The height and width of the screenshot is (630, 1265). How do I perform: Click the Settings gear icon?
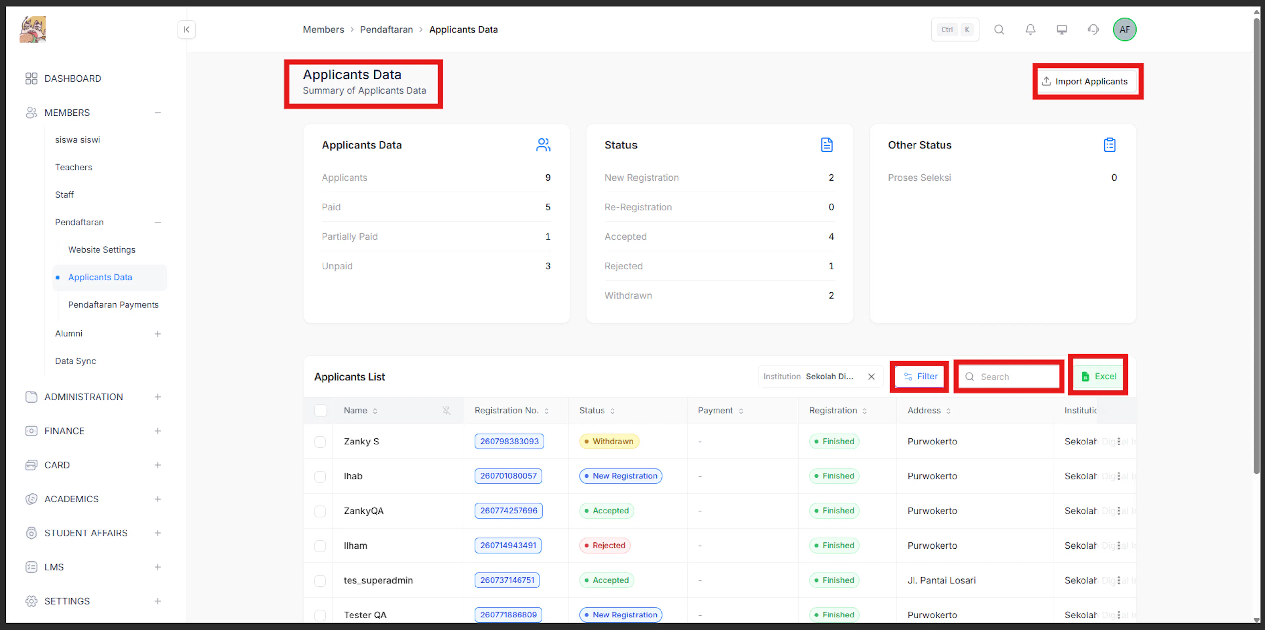pos(31,601)
